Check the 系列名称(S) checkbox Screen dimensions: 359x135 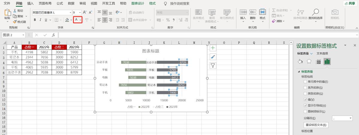pos(305,88)
